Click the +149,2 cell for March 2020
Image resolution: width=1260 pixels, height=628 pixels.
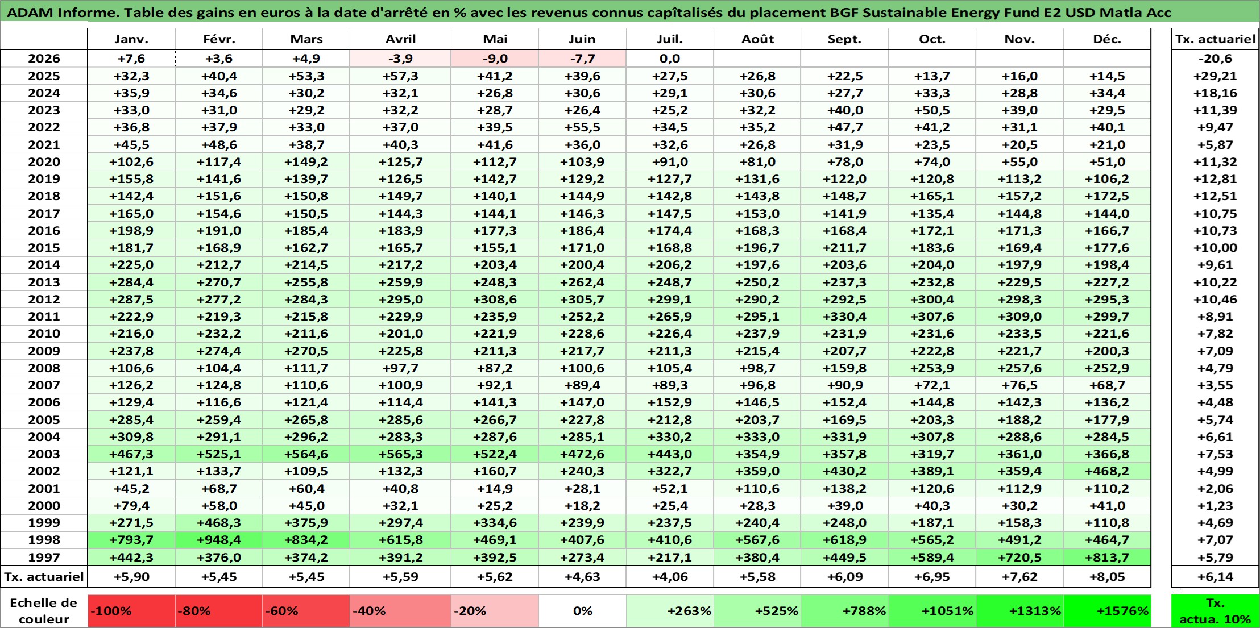pos(306,162)
